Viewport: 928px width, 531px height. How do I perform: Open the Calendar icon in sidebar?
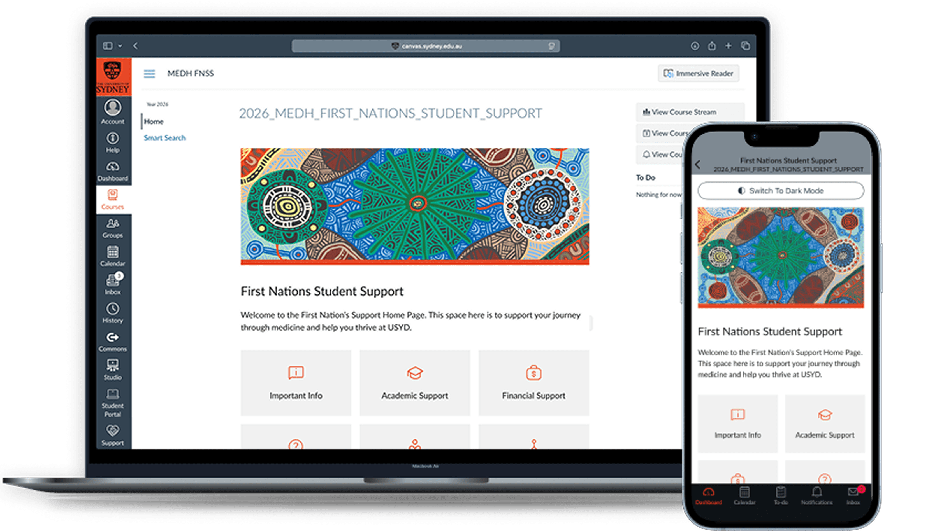coord(112,256)
